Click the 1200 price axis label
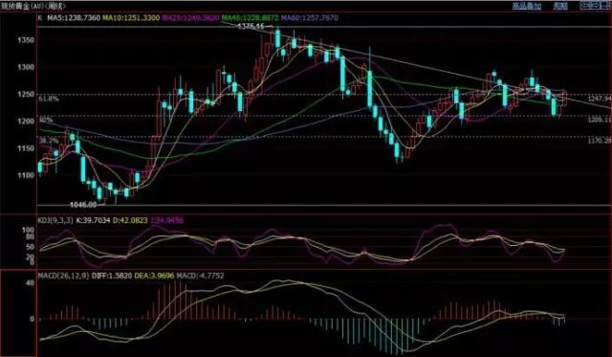Screen dimensions: 612x357 [26, 122]
